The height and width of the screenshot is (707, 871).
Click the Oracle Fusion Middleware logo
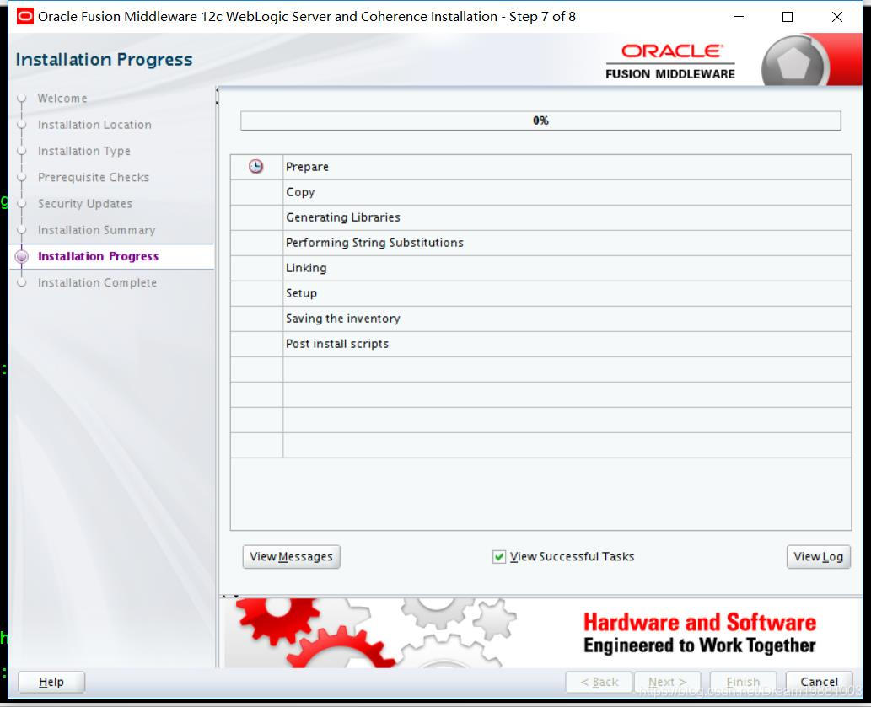pyautogui.click(x=670, y=62)
